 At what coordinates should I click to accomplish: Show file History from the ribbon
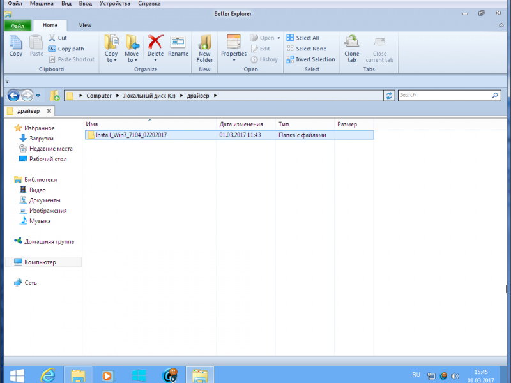pyautogui.click(x=264, y=59)
